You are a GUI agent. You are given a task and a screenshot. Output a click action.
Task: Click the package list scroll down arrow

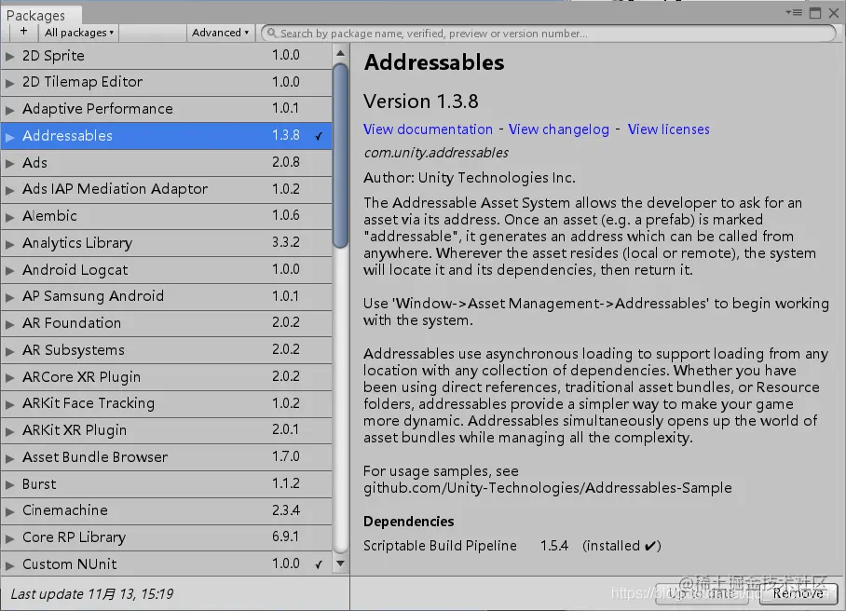point(340,563)
